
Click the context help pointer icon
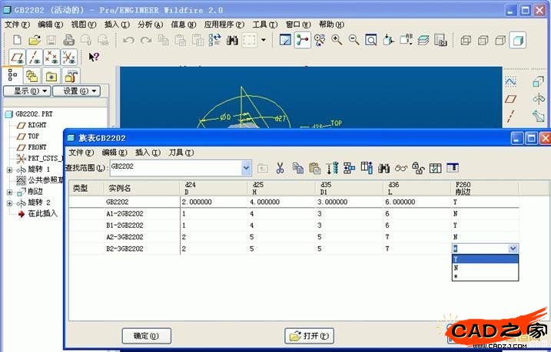94,57
